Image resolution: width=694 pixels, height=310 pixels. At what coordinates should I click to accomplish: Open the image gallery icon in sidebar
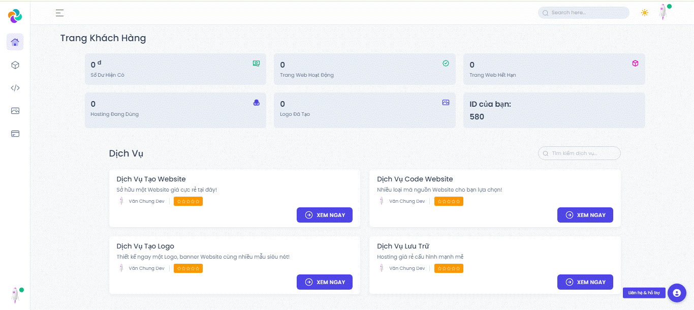(15, 111)
